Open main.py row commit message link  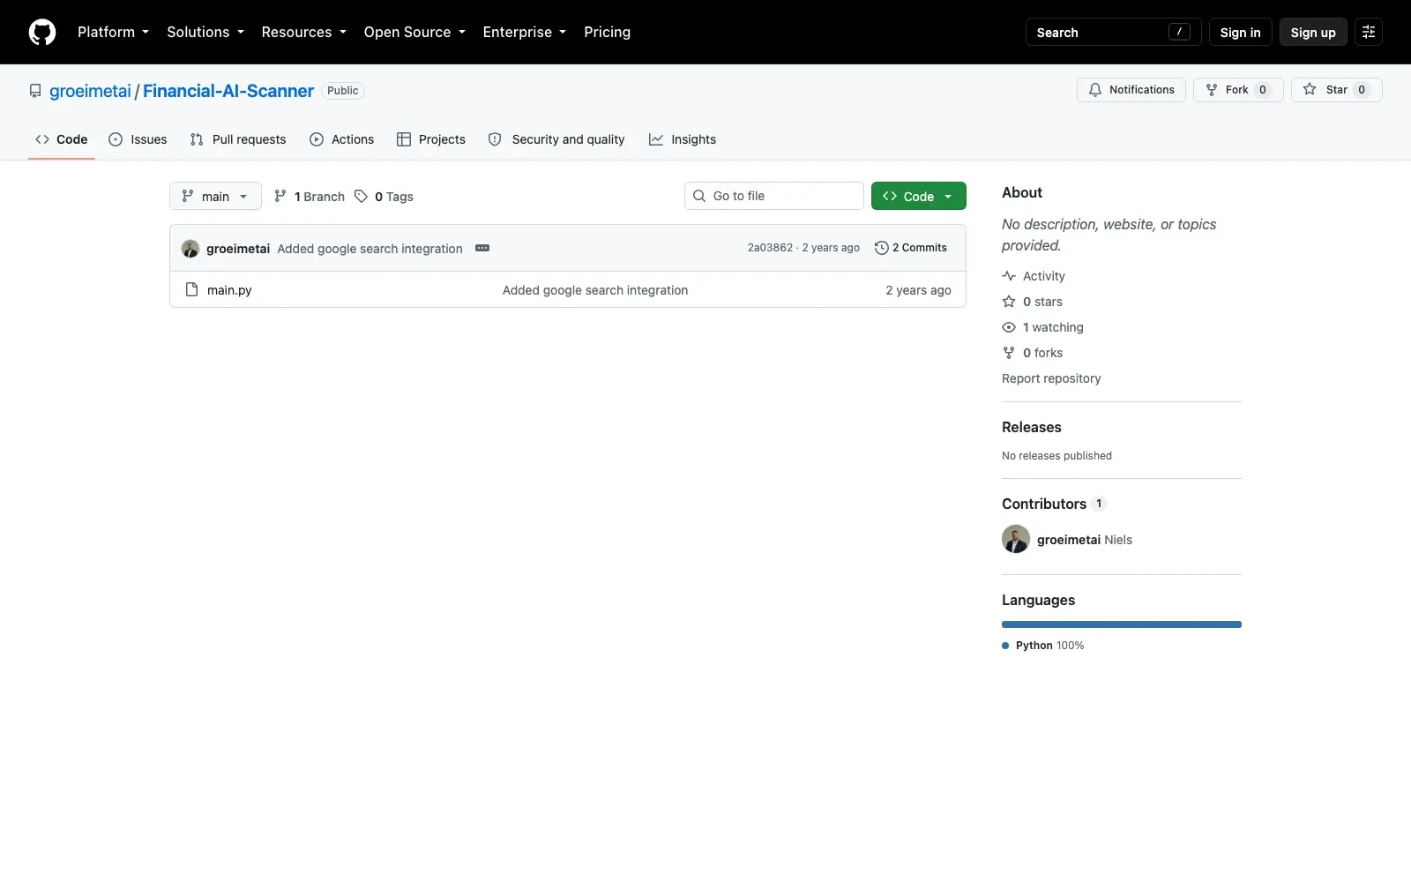point(595,290)
